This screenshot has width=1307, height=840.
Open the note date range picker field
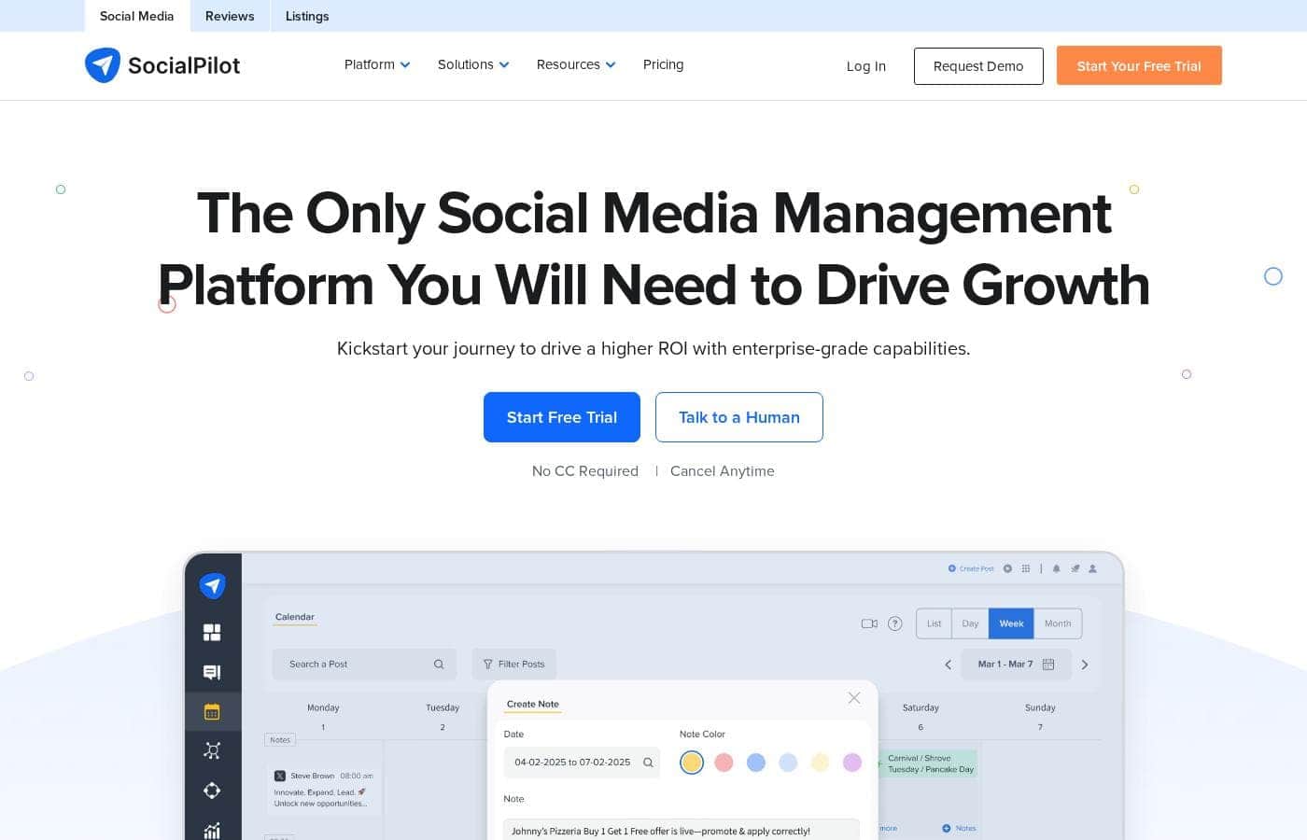tap(582, 763)
